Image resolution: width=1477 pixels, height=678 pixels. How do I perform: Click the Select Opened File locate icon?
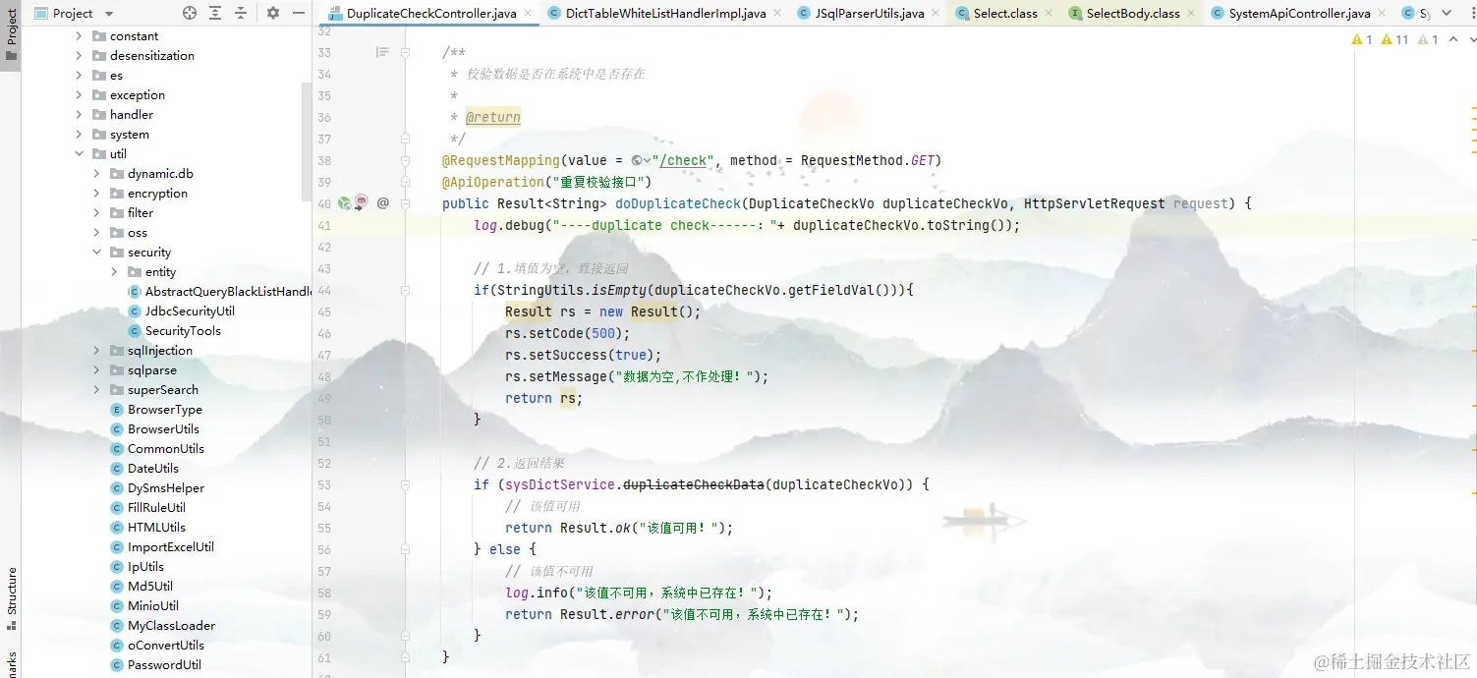click(190, 13)
